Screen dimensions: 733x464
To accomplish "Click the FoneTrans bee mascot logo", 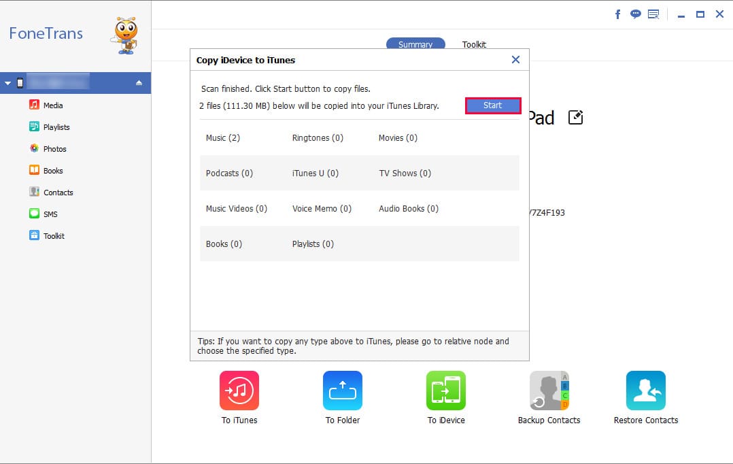I will 125,36.
